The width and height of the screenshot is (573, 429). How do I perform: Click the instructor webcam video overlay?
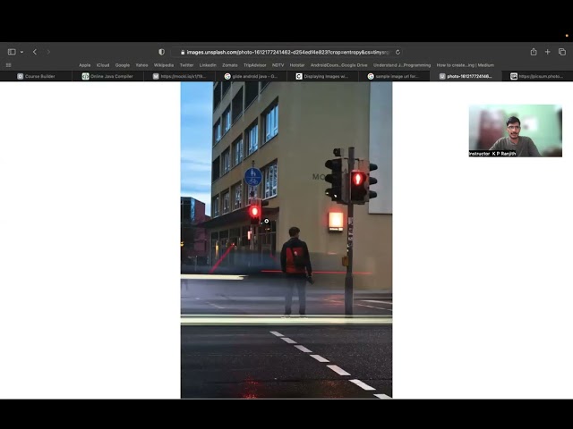pyautogui.click(x=516, y=130)
